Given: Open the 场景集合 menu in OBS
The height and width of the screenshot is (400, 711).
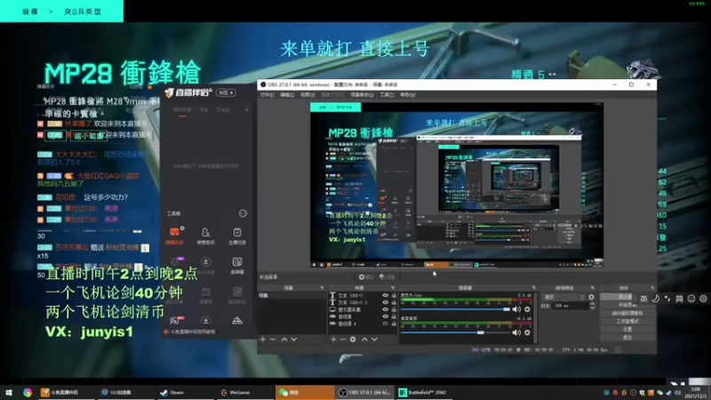Looking at the screenshot, I should point(362,95).
